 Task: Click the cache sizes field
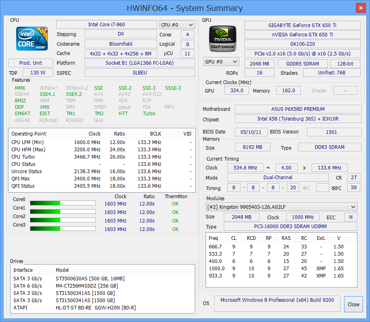coord(121,53)
